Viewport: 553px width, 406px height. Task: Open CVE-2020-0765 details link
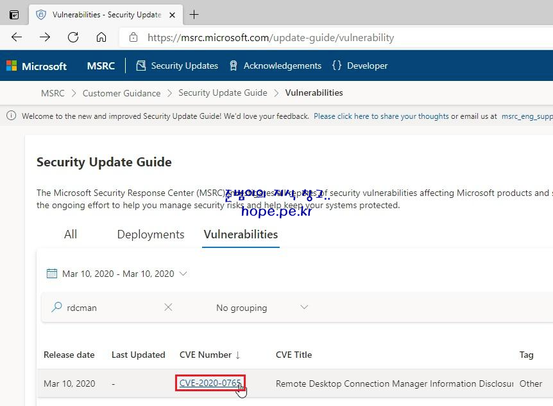pos(210,383)
